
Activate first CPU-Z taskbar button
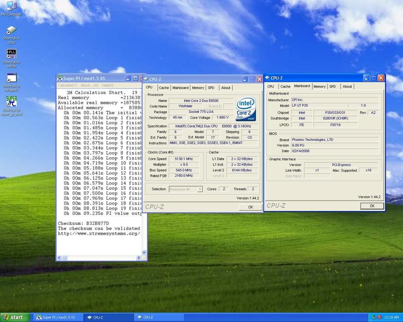(109, 317)
